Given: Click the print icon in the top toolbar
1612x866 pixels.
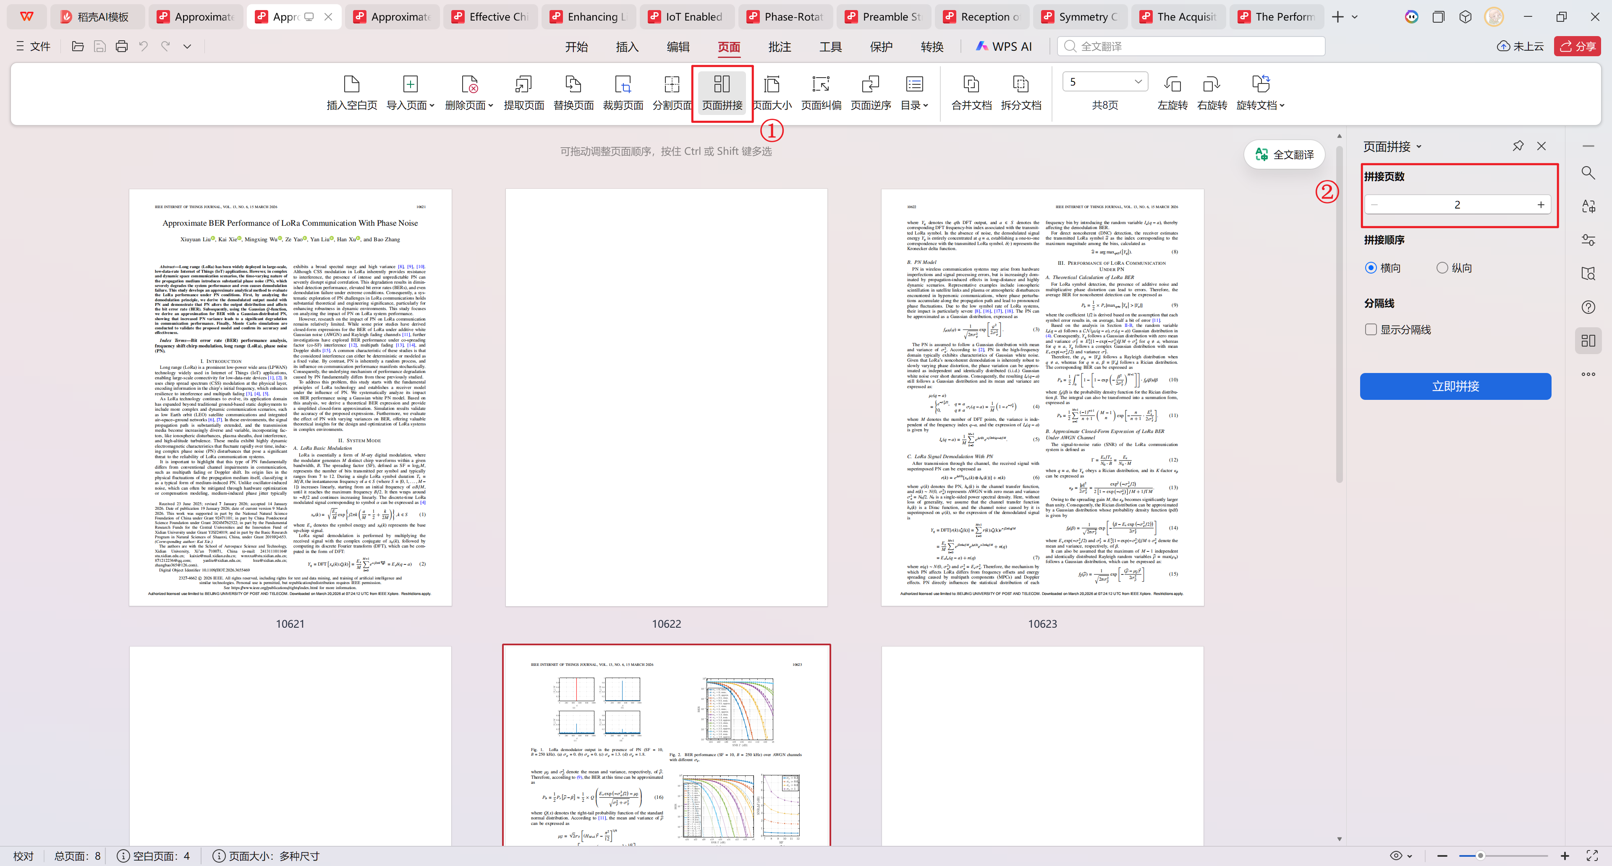Looking at the screenshot, I should [x=121, y=46].
